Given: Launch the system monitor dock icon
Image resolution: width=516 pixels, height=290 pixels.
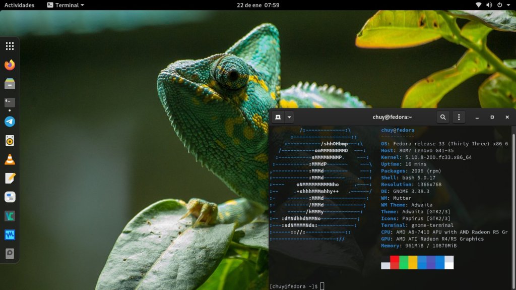Looking at the screenshot, I should [10, 235].
